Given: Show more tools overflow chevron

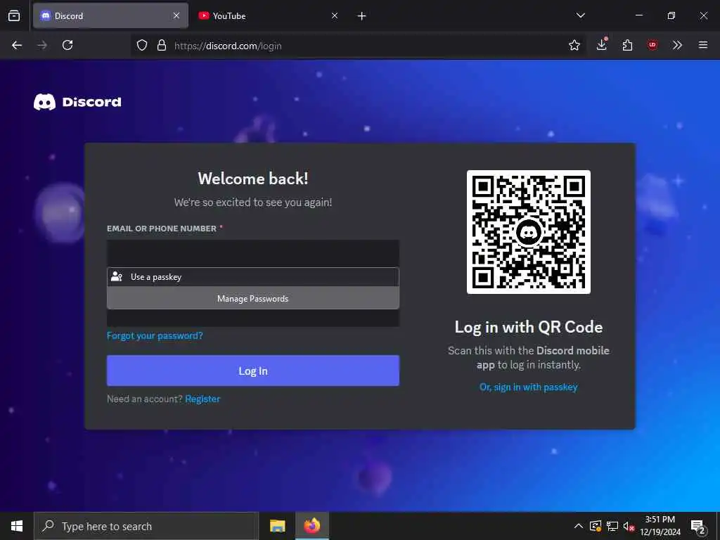Looking at the screenshot, I should [677, 45].
